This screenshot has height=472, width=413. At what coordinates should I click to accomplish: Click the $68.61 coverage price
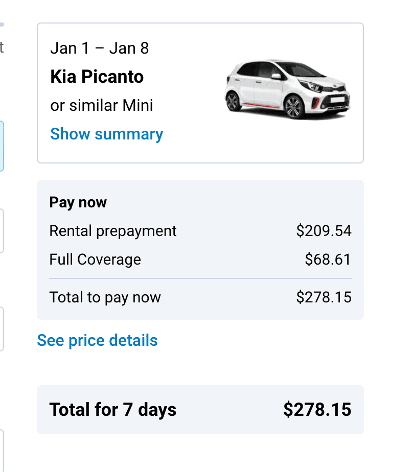click(328, 259)
